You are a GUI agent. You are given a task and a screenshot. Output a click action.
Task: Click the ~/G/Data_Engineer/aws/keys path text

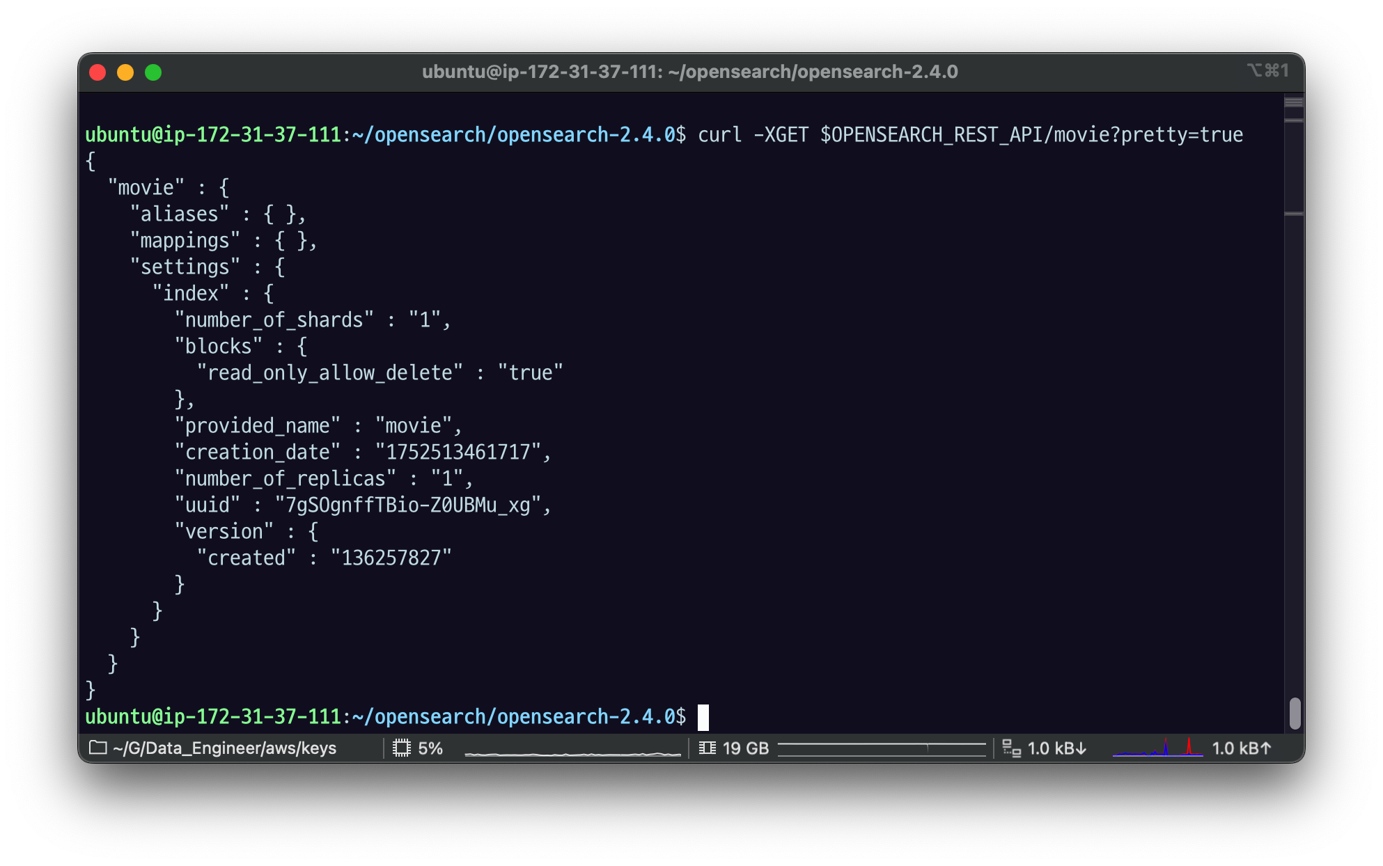[x=224, y=748]
